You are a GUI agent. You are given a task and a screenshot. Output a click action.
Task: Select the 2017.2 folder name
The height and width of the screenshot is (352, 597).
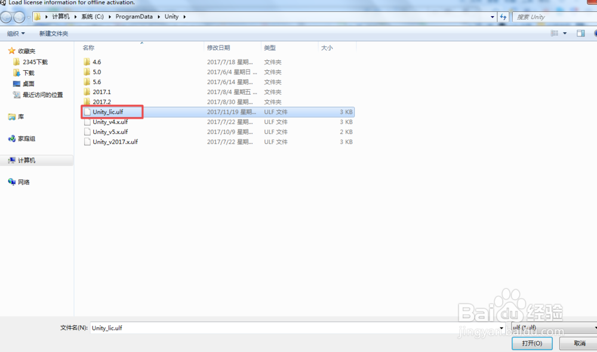click(x=101, y=102)
